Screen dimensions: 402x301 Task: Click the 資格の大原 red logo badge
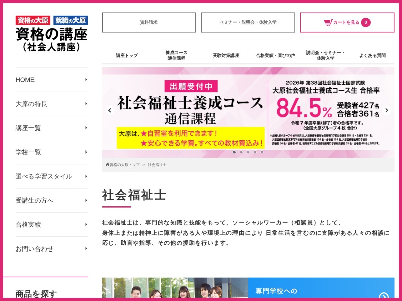click(x=33, y=20)
